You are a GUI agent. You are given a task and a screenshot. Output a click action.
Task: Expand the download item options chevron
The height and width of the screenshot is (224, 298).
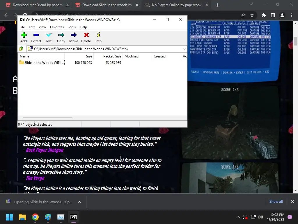pos(79,202)
